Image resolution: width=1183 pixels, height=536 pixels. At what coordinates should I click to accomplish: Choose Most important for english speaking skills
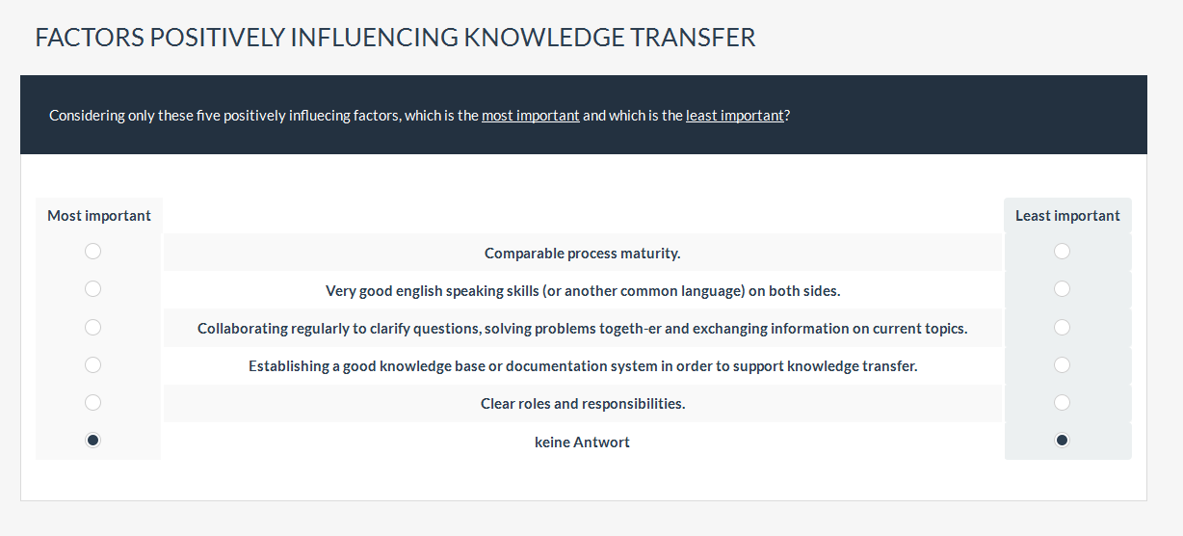[x=92, y=289]
